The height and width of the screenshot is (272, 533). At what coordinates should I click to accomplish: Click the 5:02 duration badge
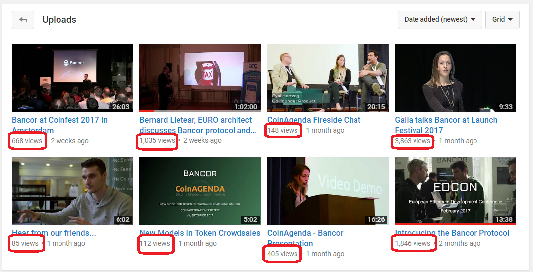point(250,219)
